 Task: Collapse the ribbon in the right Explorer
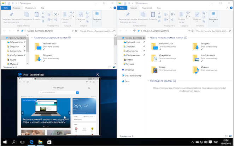(x=227, y=8)
